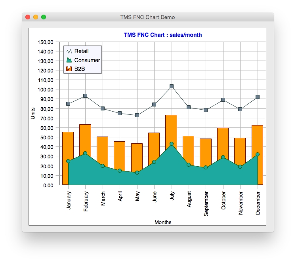Click the 100,00 y-axis value
This screenshot has width=296, height=264.
click(x=46, y=89)
